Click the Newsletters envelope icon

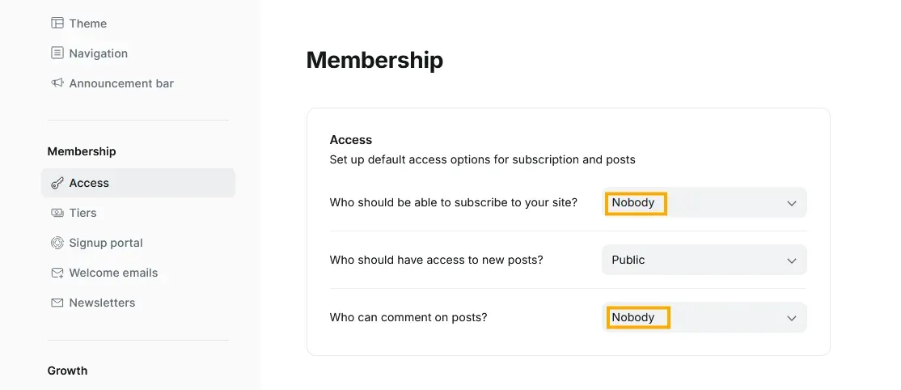coord(57,303)
